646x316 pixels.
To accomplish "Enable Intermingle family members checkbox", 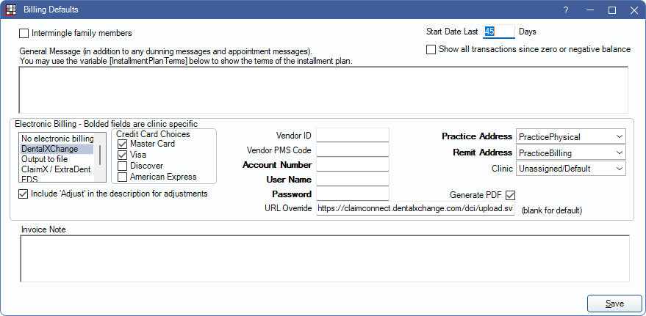I will point(24,33).
